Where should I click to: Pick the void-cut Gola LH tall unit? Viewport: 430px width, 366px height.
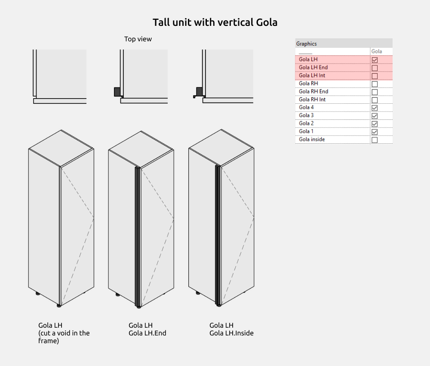pyautogui.click(x=61, y=220)
